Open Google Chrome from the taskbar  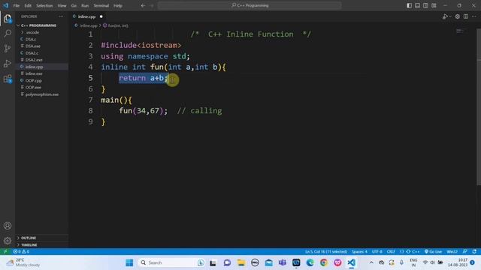click(324, 262)
